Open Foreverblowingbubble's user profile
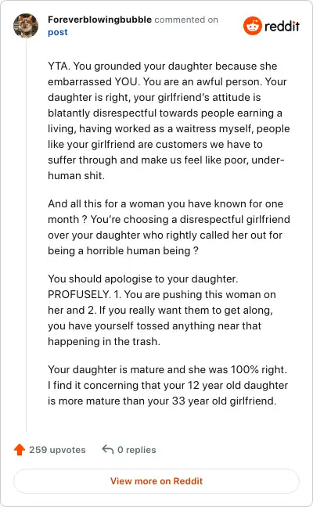The height and width of the screenshot is (507, 313). click(x=99, y=20)
